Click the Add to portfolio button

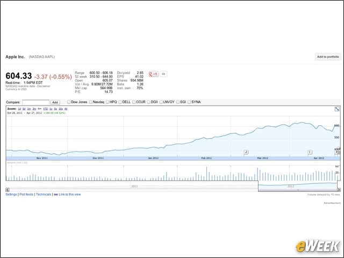(328, 57)
